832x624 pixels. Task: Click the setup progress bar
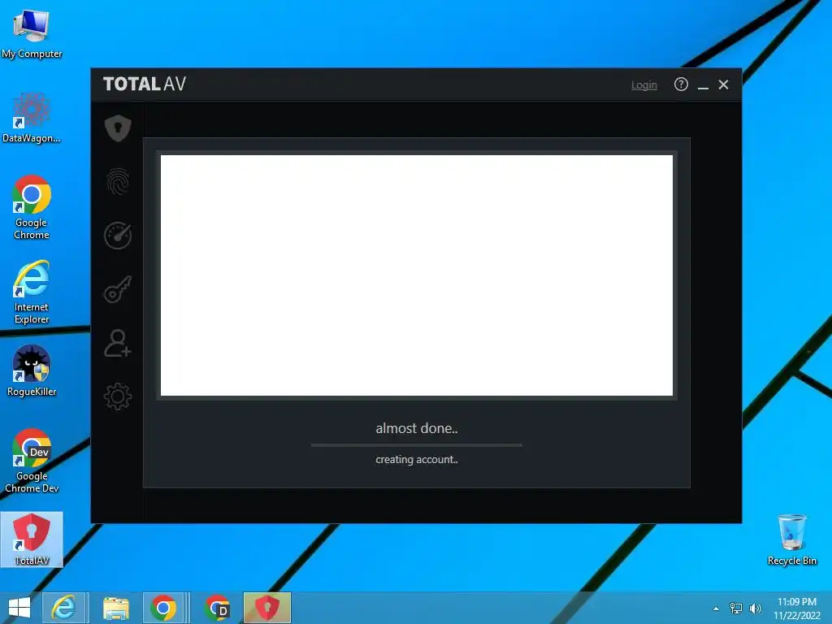pos(417,445)
